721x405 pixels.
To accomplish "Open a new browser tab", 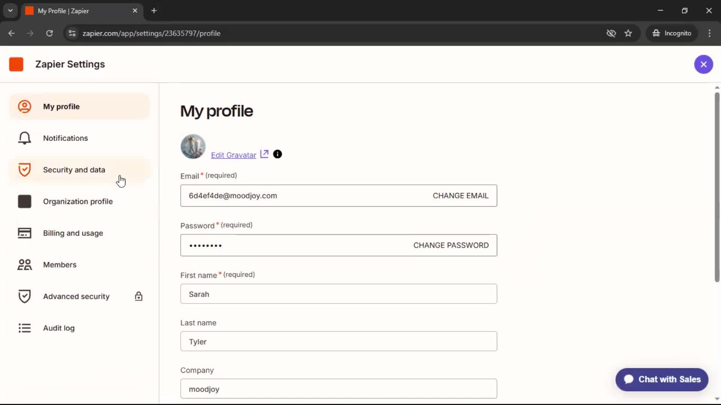I will 154,11.
